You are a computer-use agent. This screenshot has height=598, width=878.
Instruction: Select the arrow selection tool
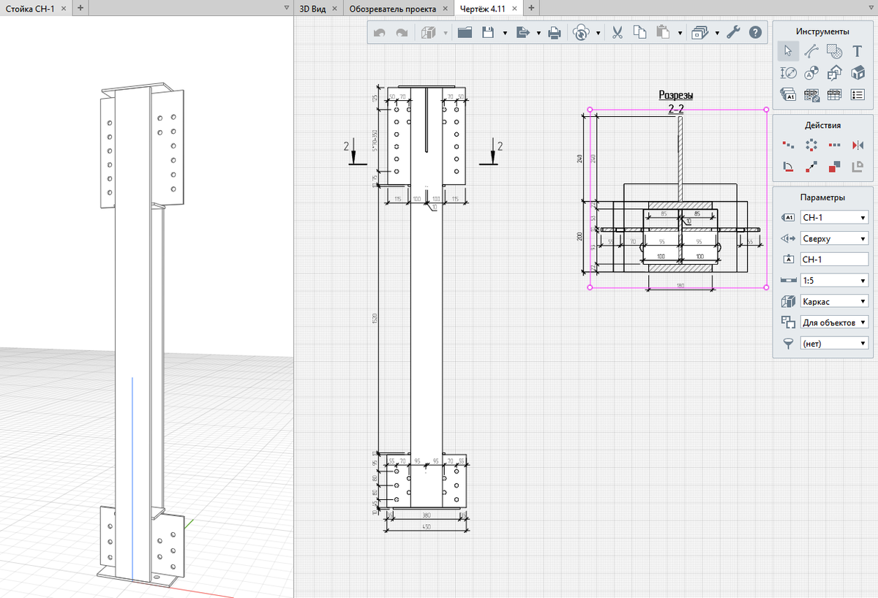tap(788, 51)
